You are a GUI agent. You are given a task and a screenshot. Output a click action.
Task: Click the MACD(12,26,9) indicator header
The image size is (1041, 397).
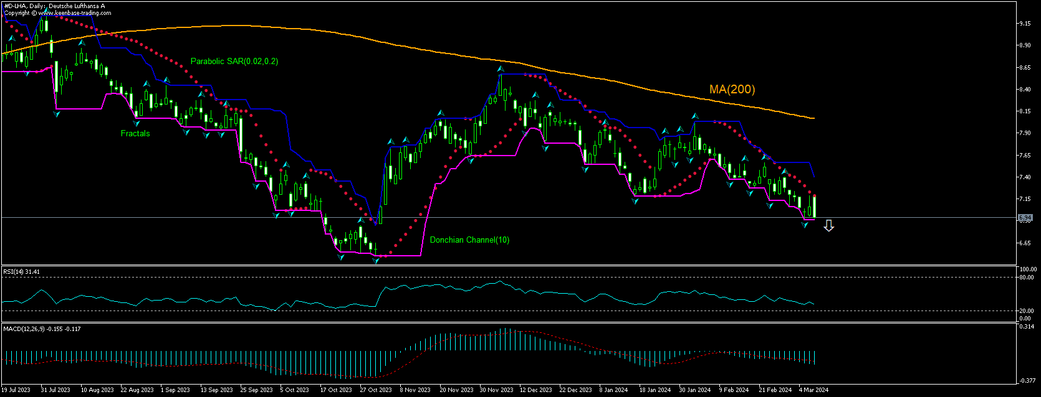point(41,329)
